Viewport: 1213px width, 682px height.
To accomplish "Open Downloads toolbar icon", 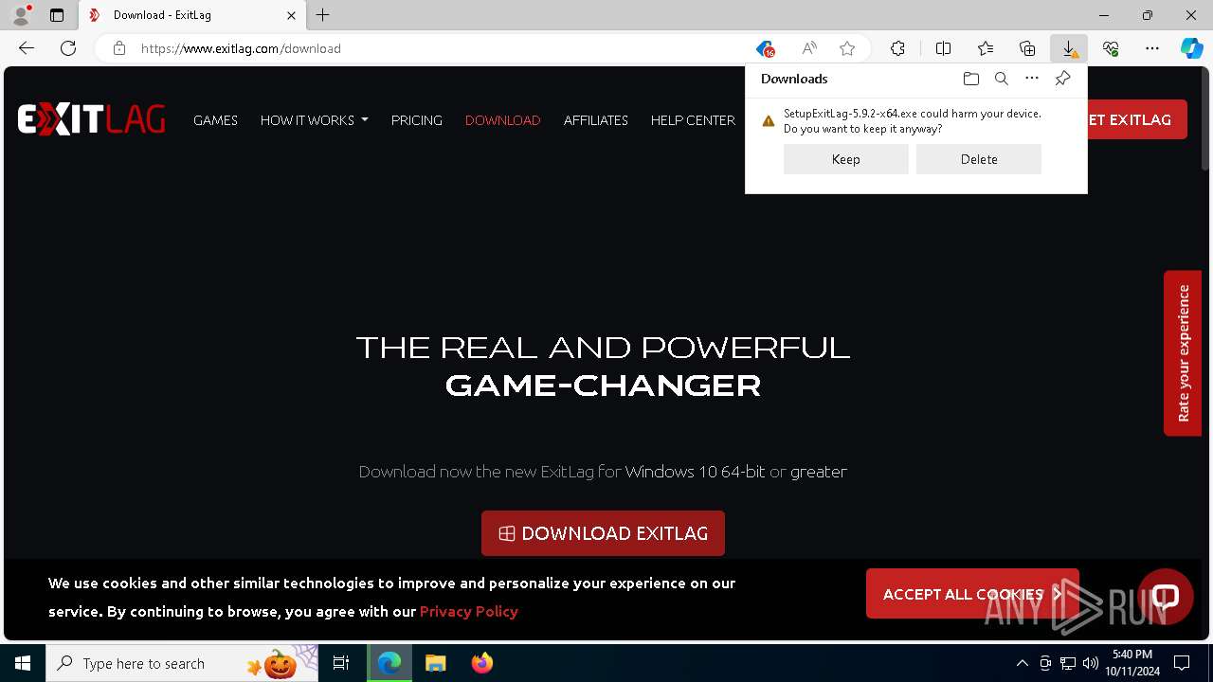I will tap(1069, 48).
